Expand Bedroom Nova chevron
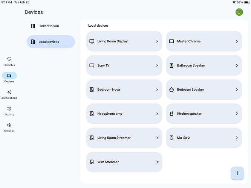251x188 pixels. pyautogui.click(x=157, y=89)
